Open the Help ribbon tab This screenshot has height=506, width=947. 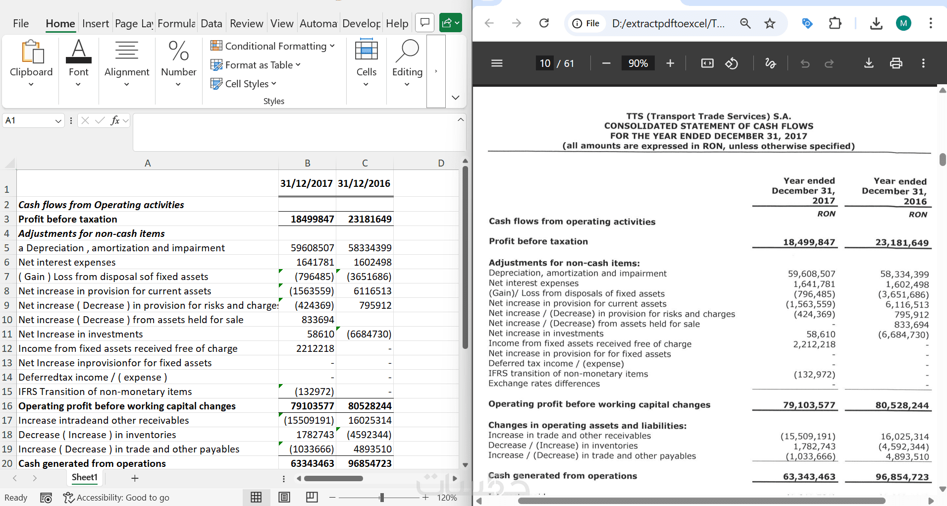397,23
